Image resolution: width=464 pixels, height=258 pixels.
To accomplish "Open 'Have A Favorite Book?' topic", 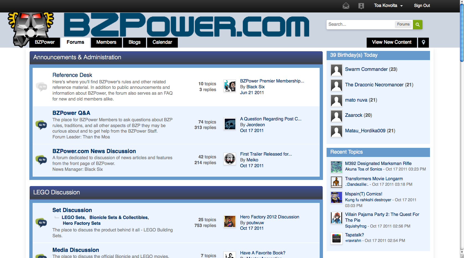I will point(263,253).
